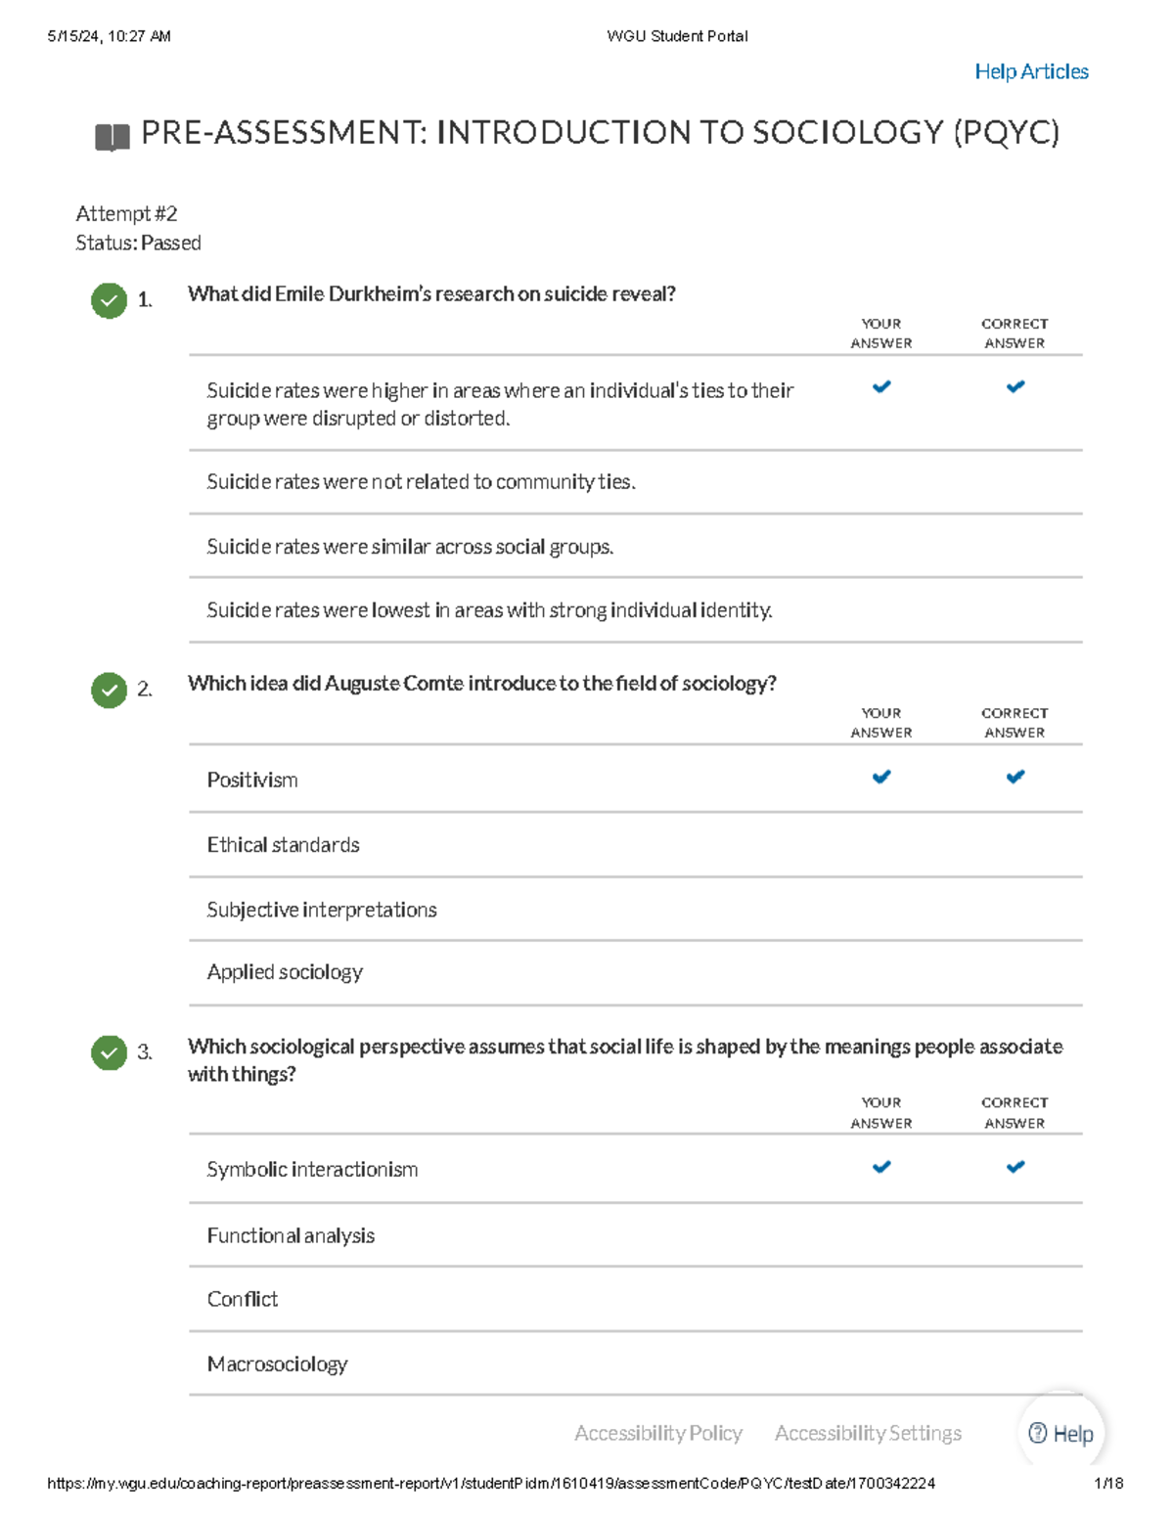Select the Applied sociology answer row

(285, 972)
